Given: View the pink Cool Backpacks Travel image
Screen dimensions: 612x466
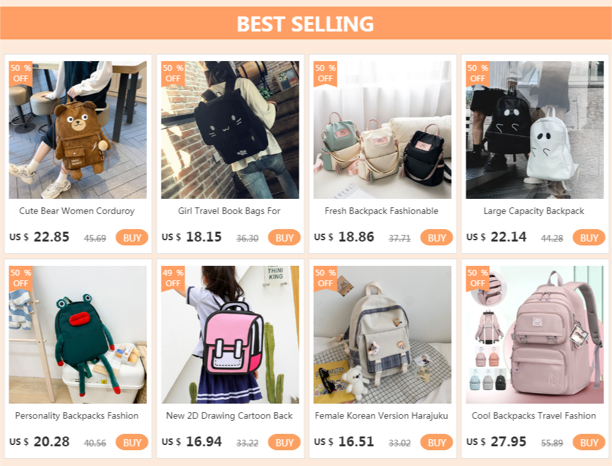Looking at the screenshot, I should pos(535,335).
